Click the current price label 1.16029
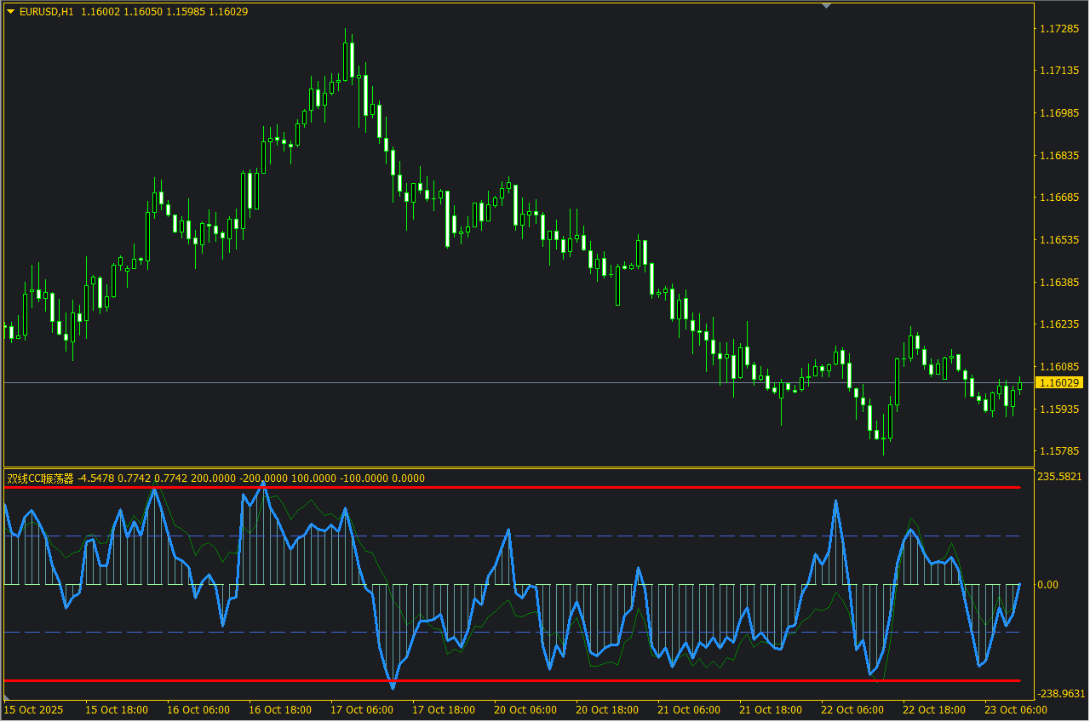1090x722 pixels. click(x=1058, y=383)
